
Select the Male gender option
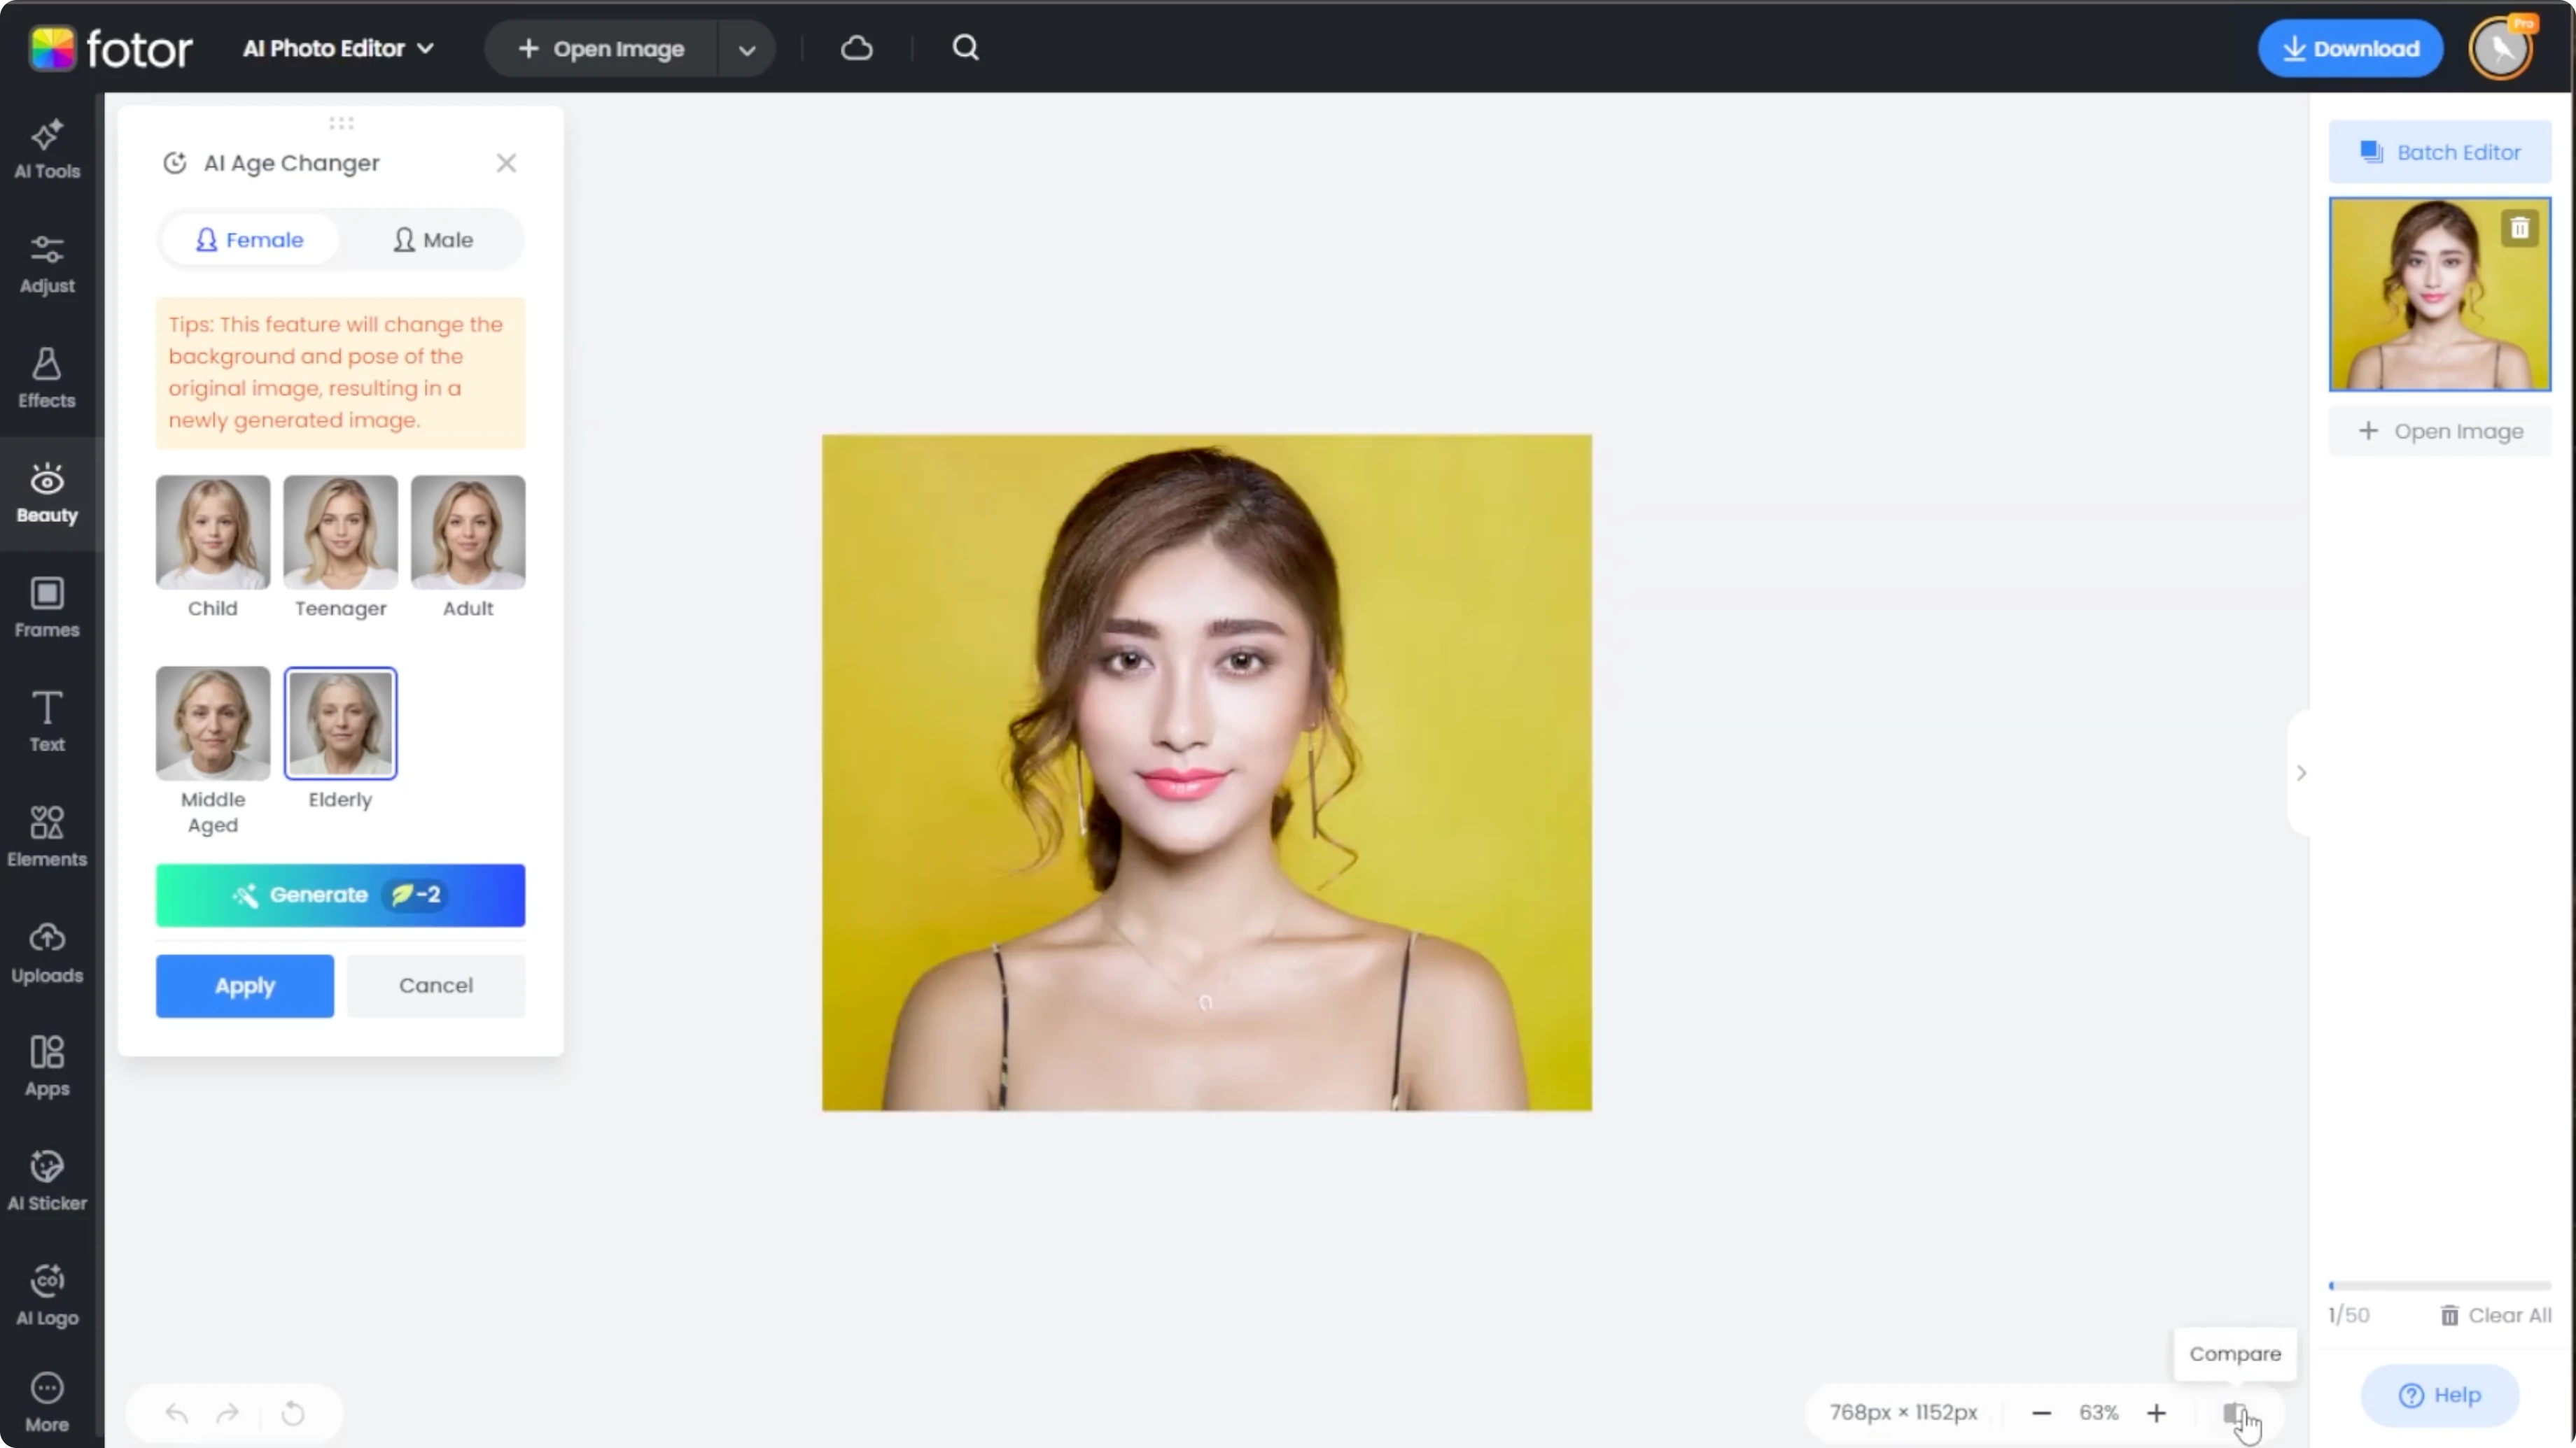[x=433, y=240]
